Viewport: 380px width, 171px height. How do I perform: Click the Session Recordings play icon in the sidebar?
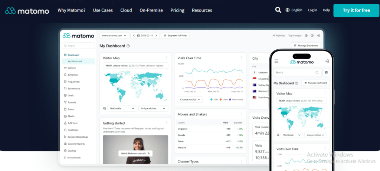click(x=65, y=137)
